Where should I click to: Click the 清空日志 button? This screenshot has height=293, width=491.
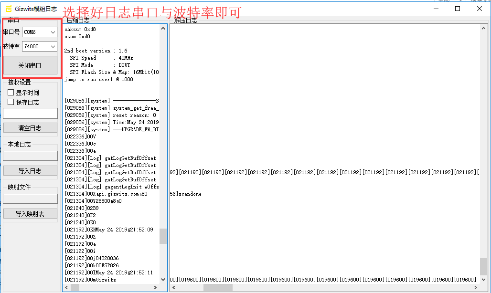[30, 128]
